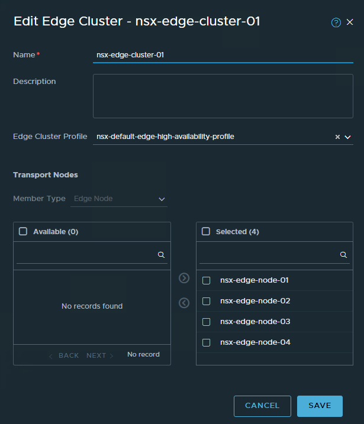
Task: Open the Member Type dropdown
Action: coord(119,199)
